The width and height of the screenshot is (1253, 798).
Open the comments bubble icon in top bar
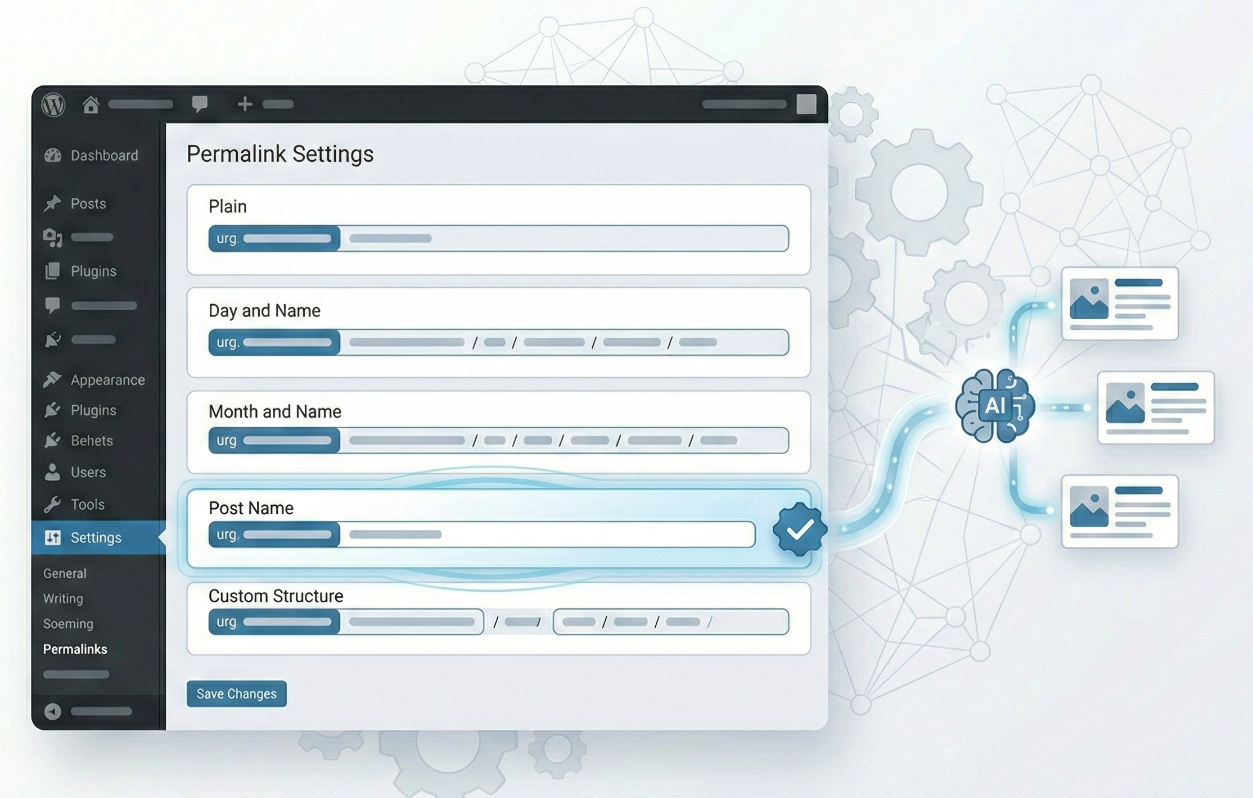pyautogui.click(x=200, y=103)
